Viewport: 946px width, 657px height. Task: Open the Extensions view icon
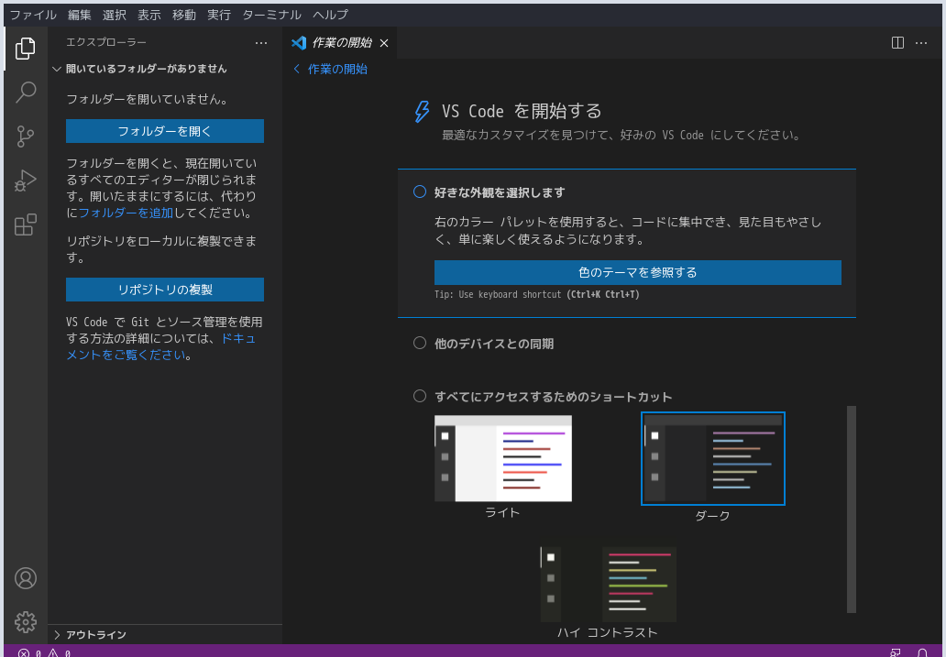pyautogui.click(x=26, y=224)
